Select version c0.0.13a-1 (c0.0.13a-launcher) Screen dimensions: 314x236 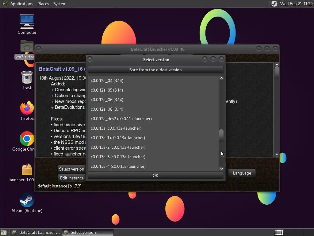tap(153, 138)
